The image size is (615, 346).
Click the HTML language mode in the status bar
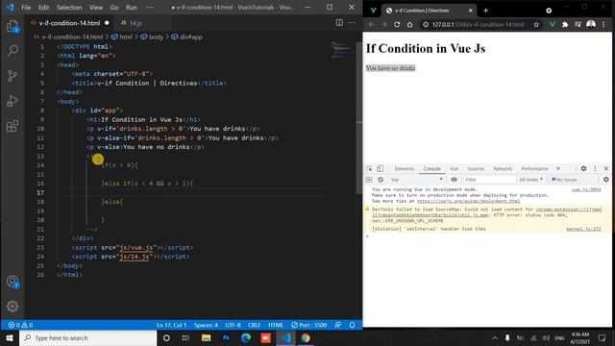[x=276, y=325]
